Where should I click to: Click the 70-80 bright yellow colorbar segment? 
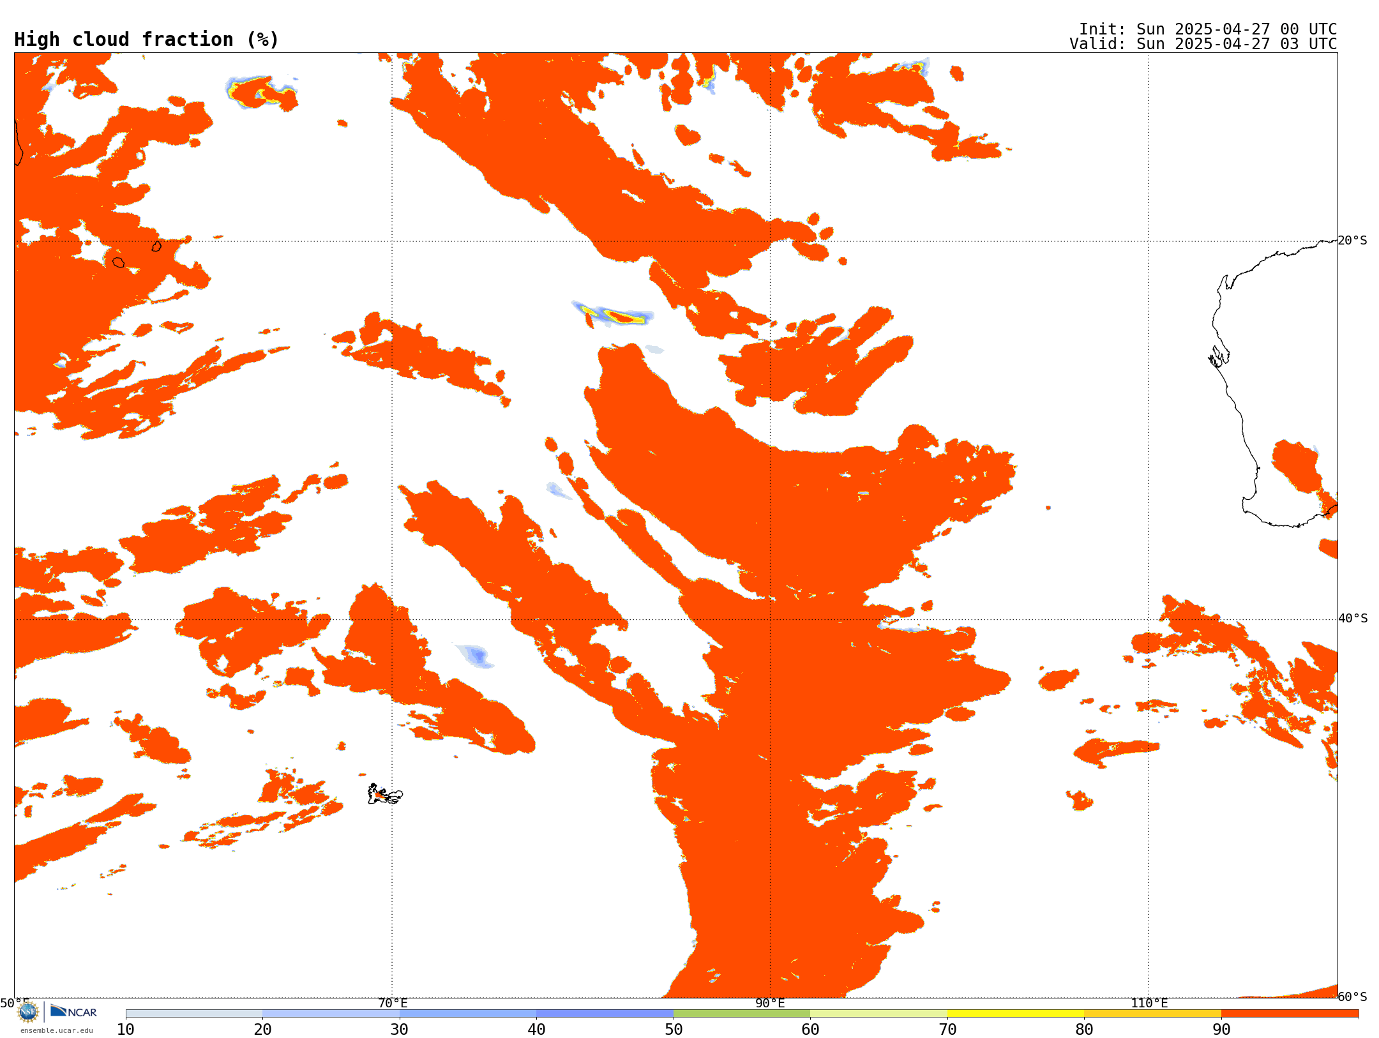[x=1016, y=1014]
